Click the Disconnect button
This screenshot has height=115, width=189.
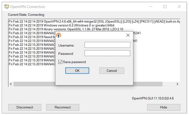[x=25, y=107]
